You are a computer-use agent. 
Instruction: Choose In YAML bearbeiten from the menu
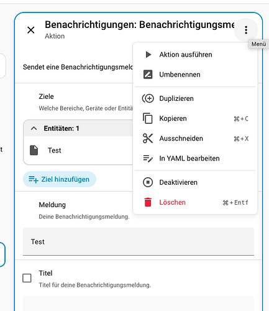point(195,159)
